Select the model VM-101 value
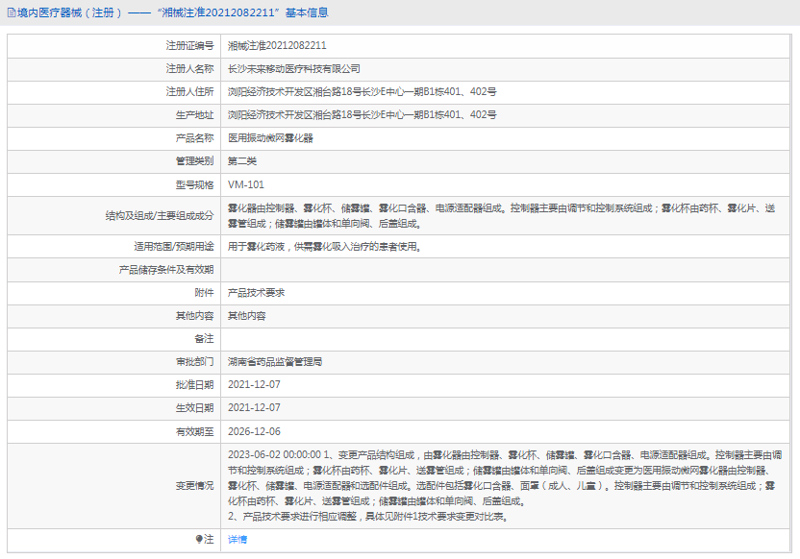 (246, 185)
